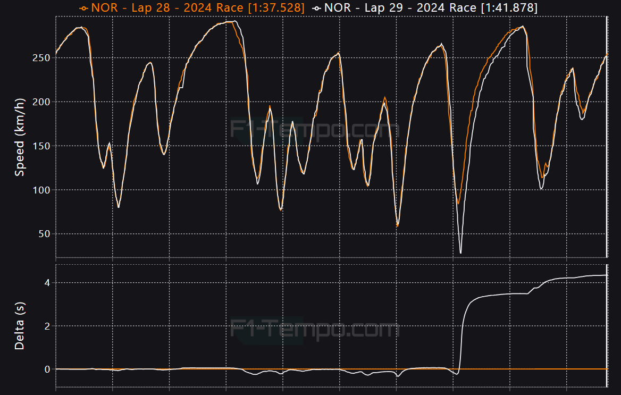The image size is (621, 395).
Task: Toggle the Lap 28 legend entry
Action: pos(198,7)
